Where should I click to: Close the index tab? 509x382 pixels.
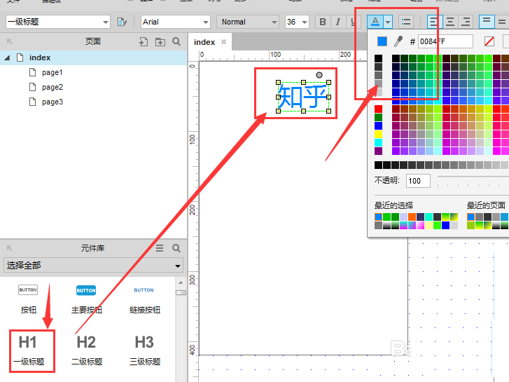point(223,41)
